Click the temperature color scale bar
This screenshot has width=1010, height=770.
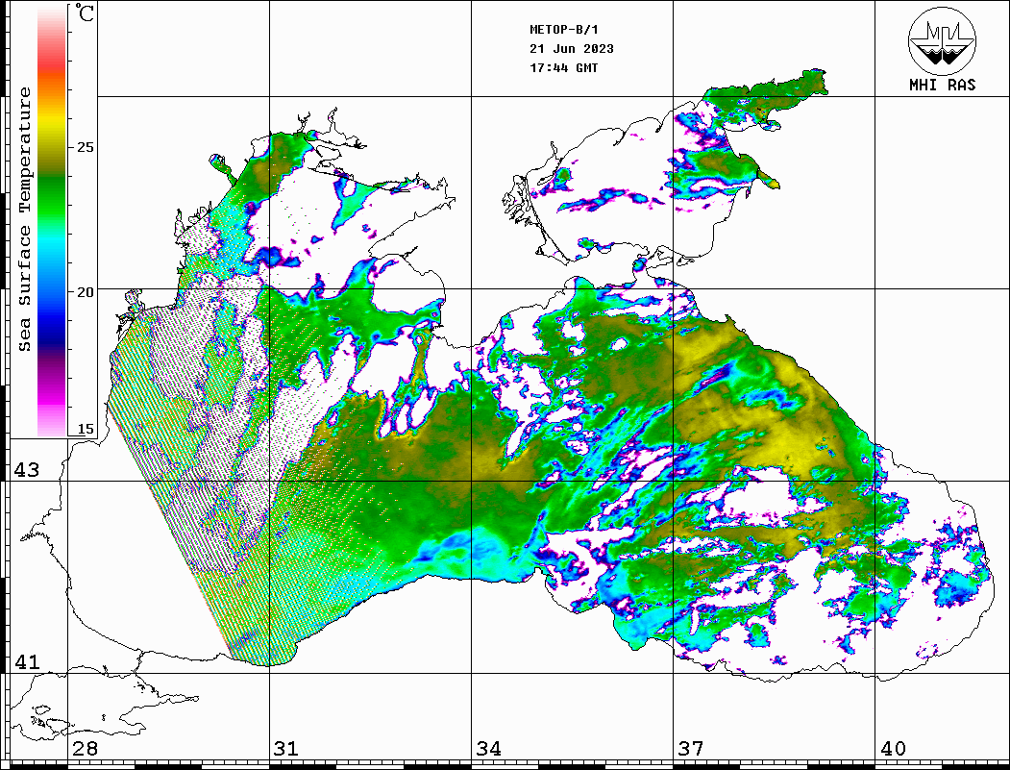coord(52,221)
